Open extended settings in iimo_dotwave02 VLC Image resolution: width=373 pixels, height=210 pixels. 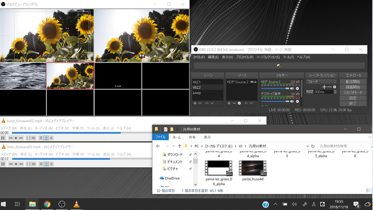[x=34, y=164]
